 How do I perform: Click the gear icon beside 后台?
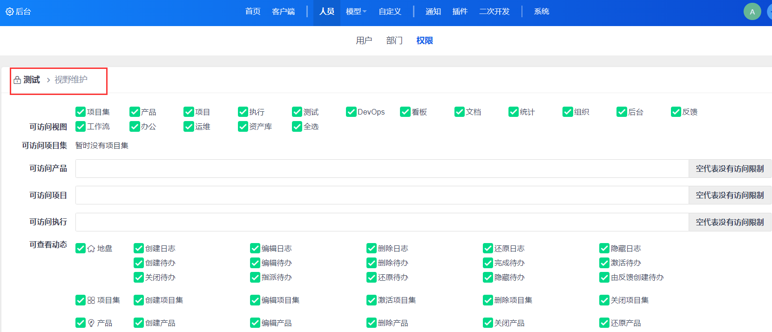coord(9,12)
